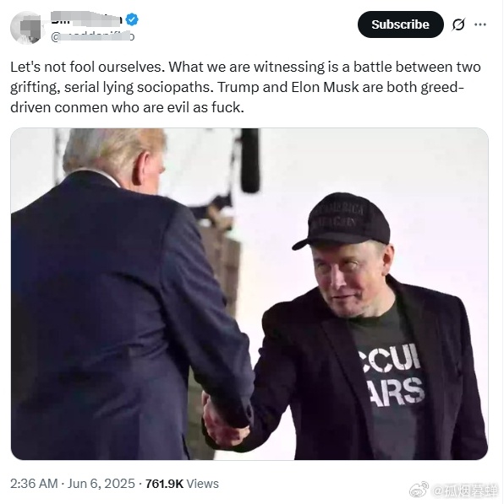Open the blurred display name profile link
Screen dimensions: 504x504
pos(87,19)
